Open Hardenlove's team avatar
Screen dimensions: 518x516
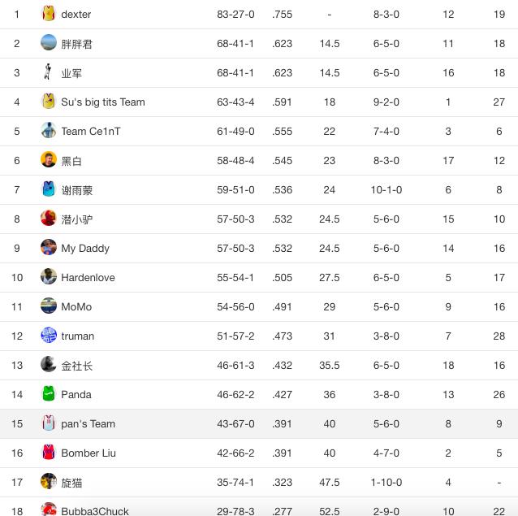49,277
